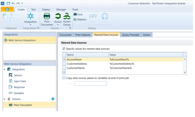Select the CustomerAddress name cell
195x117 pixels.
point(87,64)
